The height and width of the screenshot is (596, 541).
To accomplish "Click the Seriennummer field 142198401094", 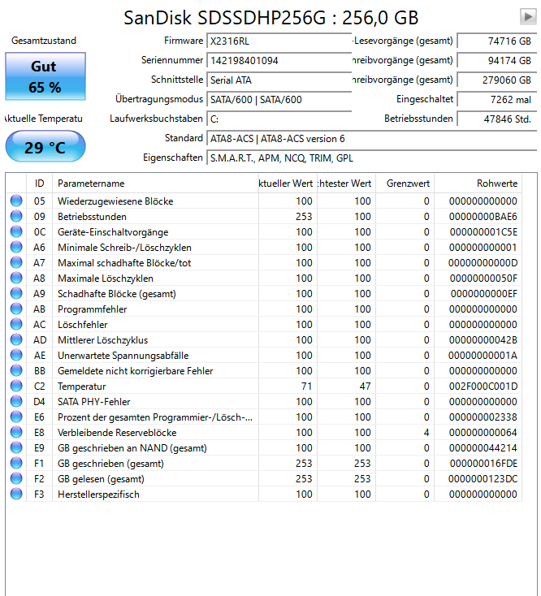I will [x=279, y=60].
